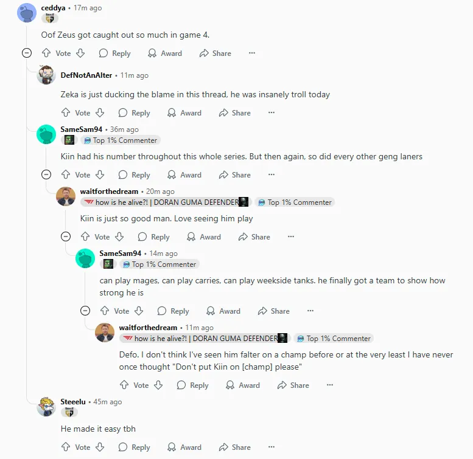This screenshot has width=473, height=459.
Task: Open the more options menu on the 'Defo' reply
Action: (x=330, y=385)
